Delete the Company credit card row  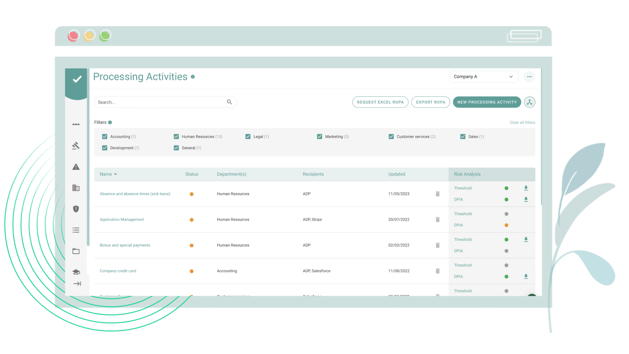pyautogui.click(x=438, y=271)
